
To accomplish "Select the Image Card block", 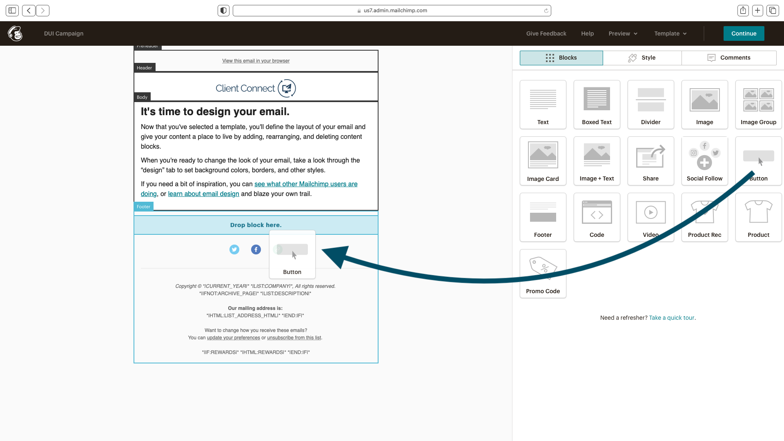I will [543, 161].
